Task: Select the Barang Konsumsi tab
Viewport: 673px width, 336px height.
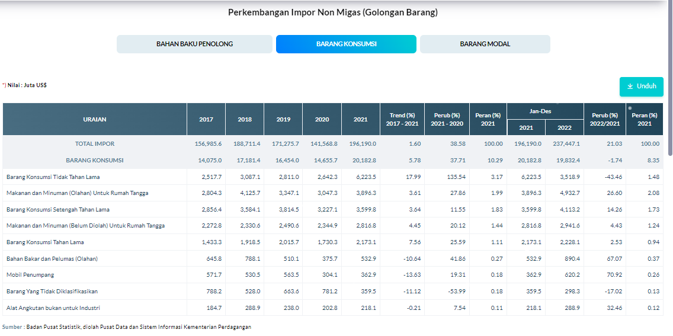Action: click(346, 44)
